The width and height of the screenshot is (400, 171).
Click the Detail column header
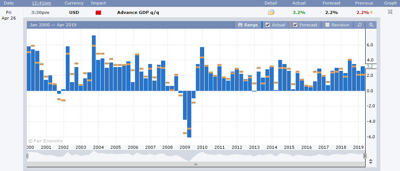(x=271, y=3)
